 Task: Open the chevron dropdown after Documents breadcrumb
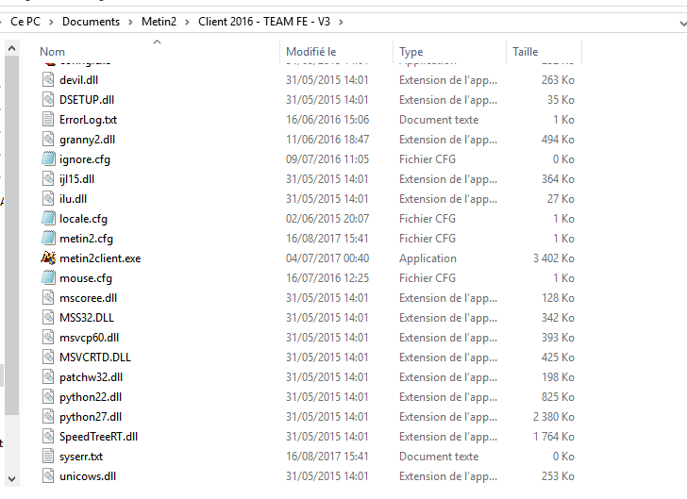[x=130, y=22]
